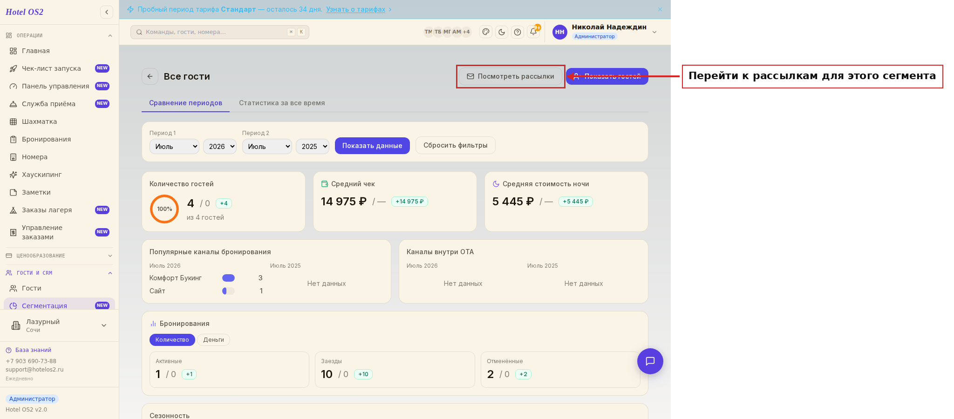Click the back arrow next to Все гости
This screenshot has width=954, height=419.
pyautogui.click(x=150, y=76)
